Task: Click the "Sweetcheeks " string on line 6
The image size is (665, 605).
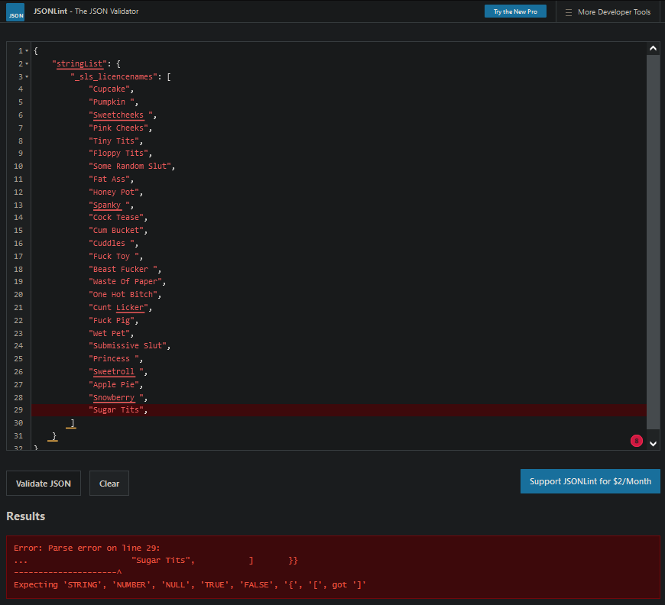Action: (x=122, y=115)
